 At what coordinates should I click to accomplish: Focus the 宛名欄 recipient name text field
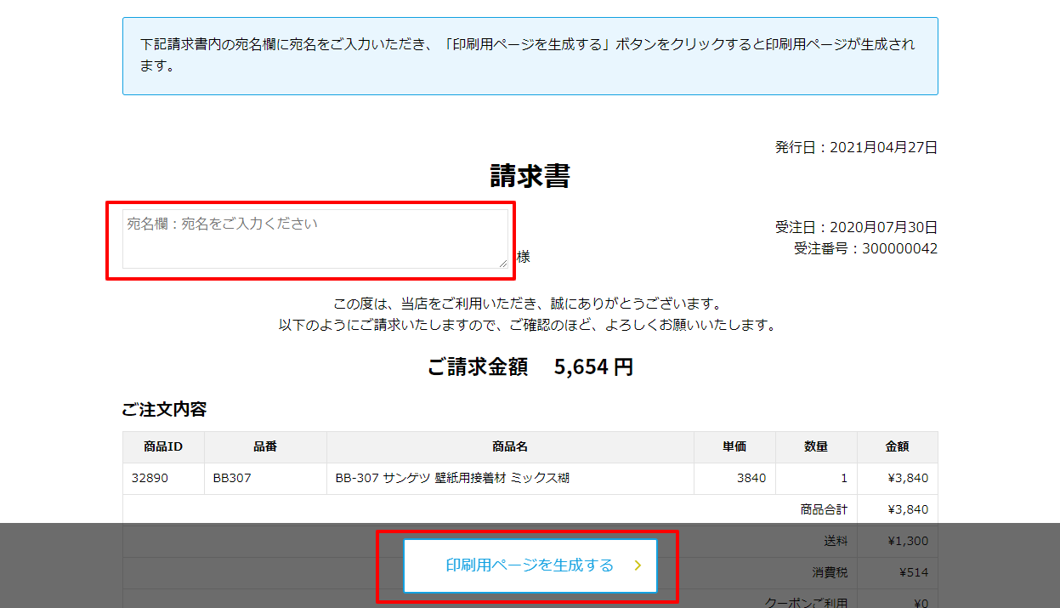coord(315,239)
